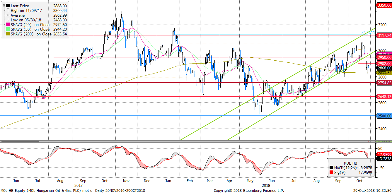The image size is (392, 193).
Task: Click the Low marker icon in legend
Action: 7,20
